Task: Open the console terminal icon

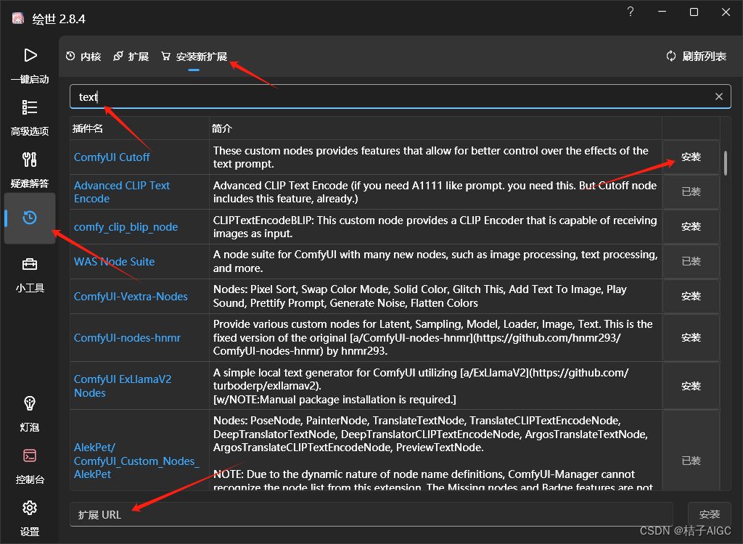Action: [x=29, y=456]
